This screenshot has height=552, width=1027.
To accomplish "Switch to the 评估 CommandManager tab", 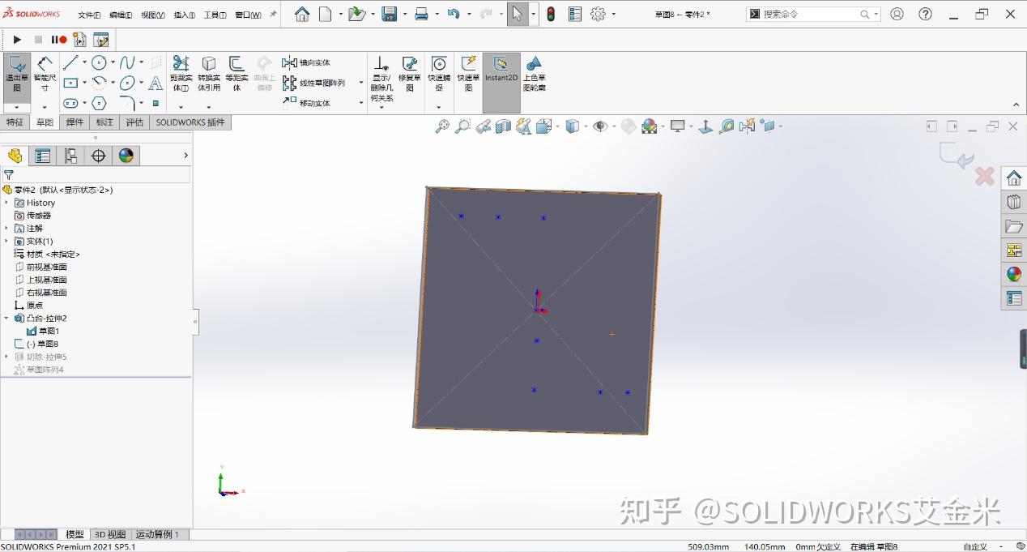I will click(x=134, y=122).
